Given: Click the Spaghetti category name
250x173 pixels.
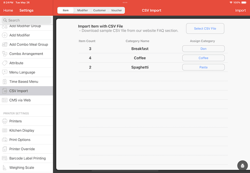Looking at the screenshot, I should (140, 67).
